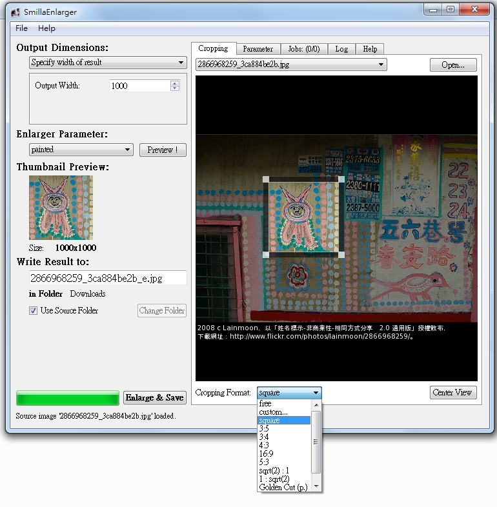Switch to the Parameter tab
Image resolution: width=497 pixels, height=507 pixels.
click(258, 49)
